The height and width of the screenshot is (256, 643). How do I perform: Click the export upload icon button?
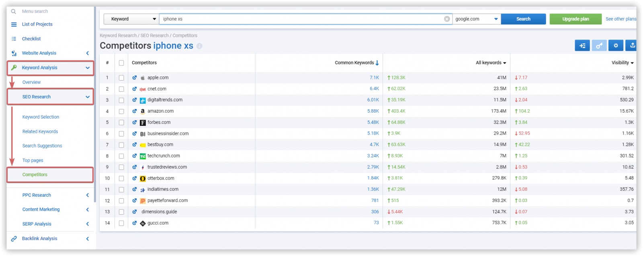[632, 46]
